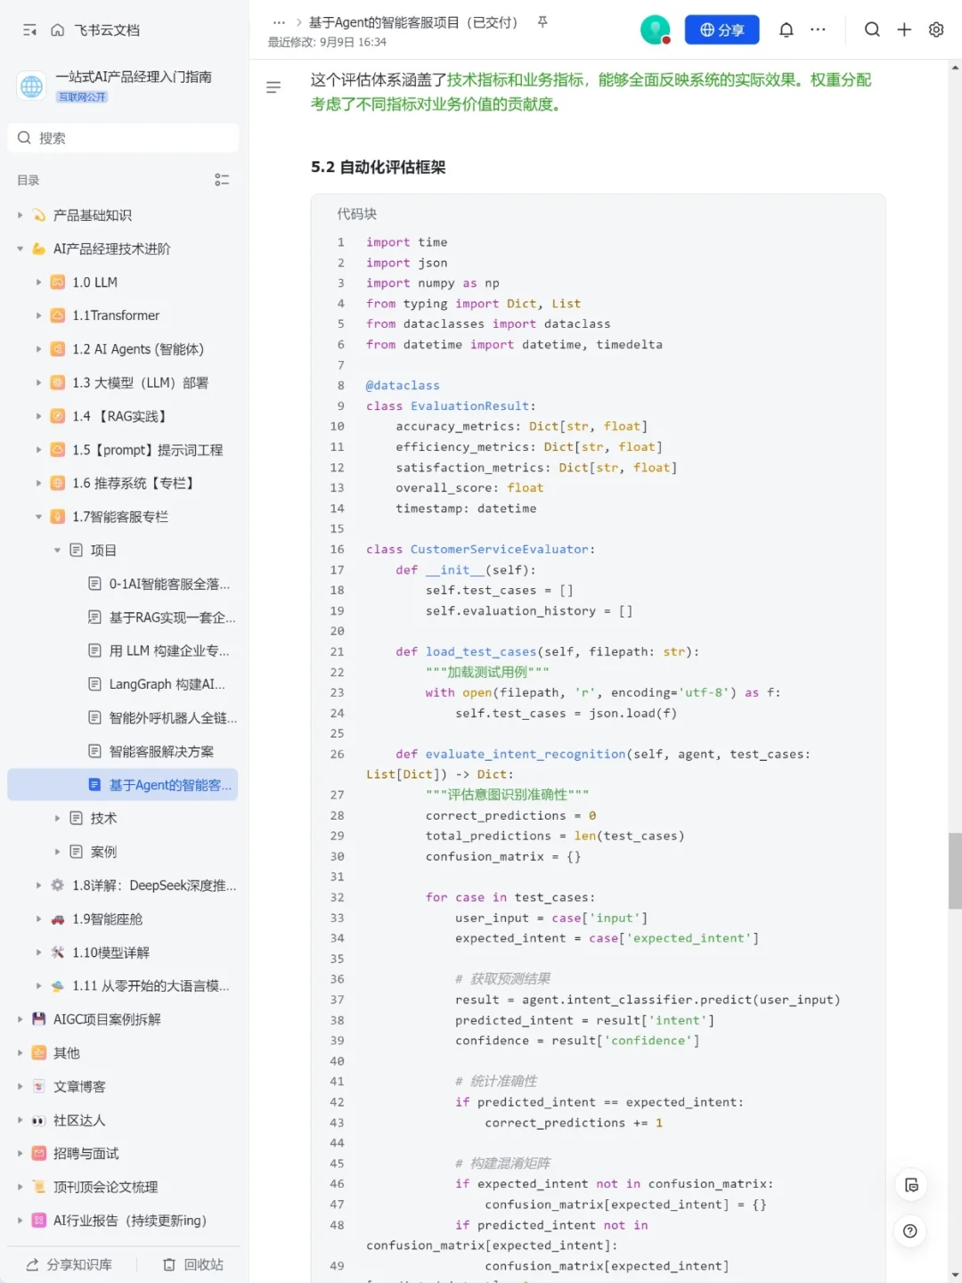Click the knowledge base globe logo
962x1283 pixels.
[x=32, y=86]
